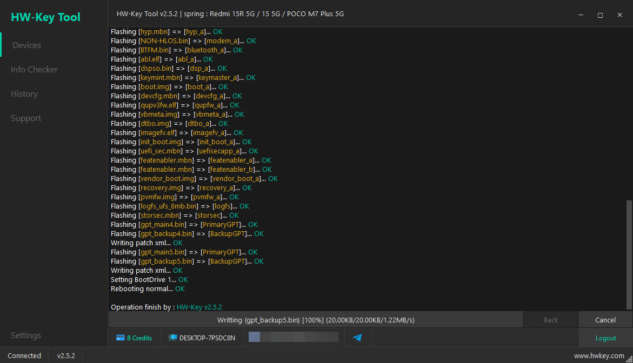Click the Cancel button
Viewport: 633px width, 363px height.
pyautogui.click(x=605, y=320)
